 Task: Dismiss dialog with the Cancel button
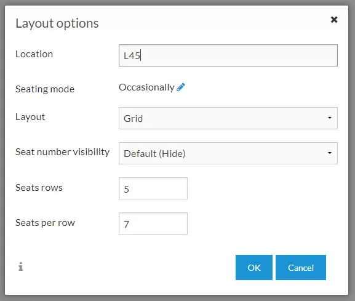(301, 268)
